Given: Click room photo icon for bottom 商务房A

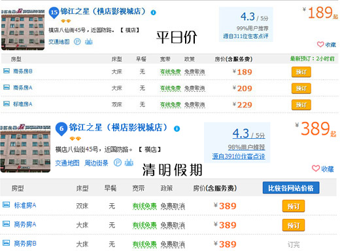Looking at the screenshot, I should coord(6,223).
